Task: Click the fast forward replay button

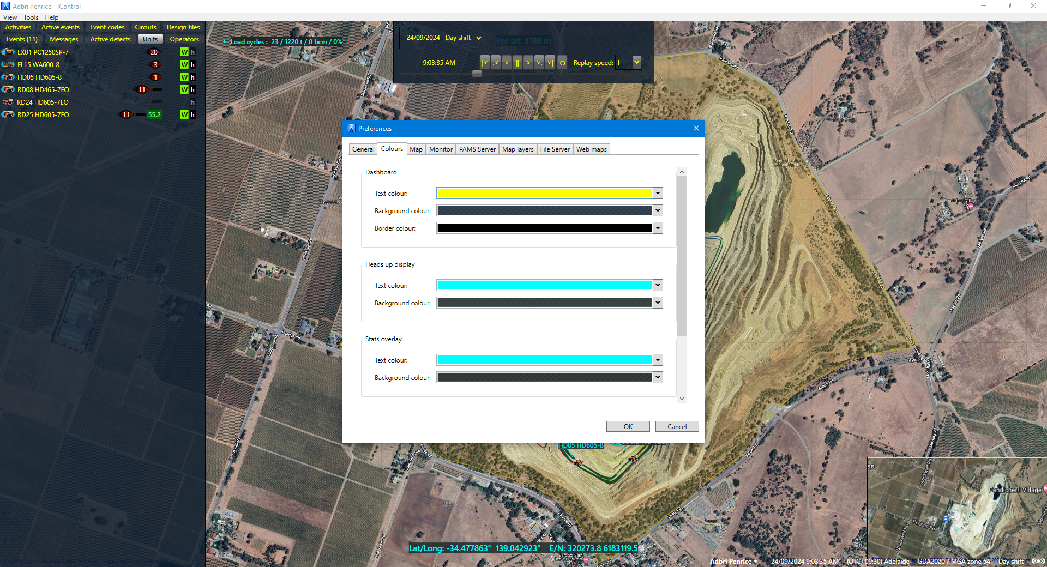Action: tap(539, 63)
